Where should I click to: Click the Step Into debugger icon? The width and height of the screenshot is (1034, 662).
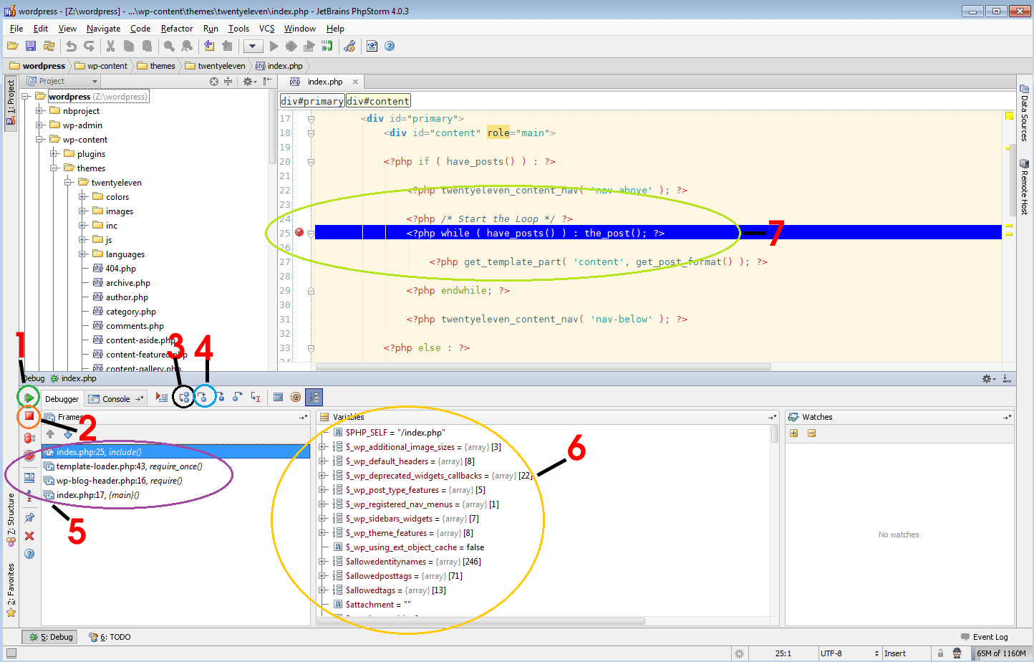click(x=203, y=397)
